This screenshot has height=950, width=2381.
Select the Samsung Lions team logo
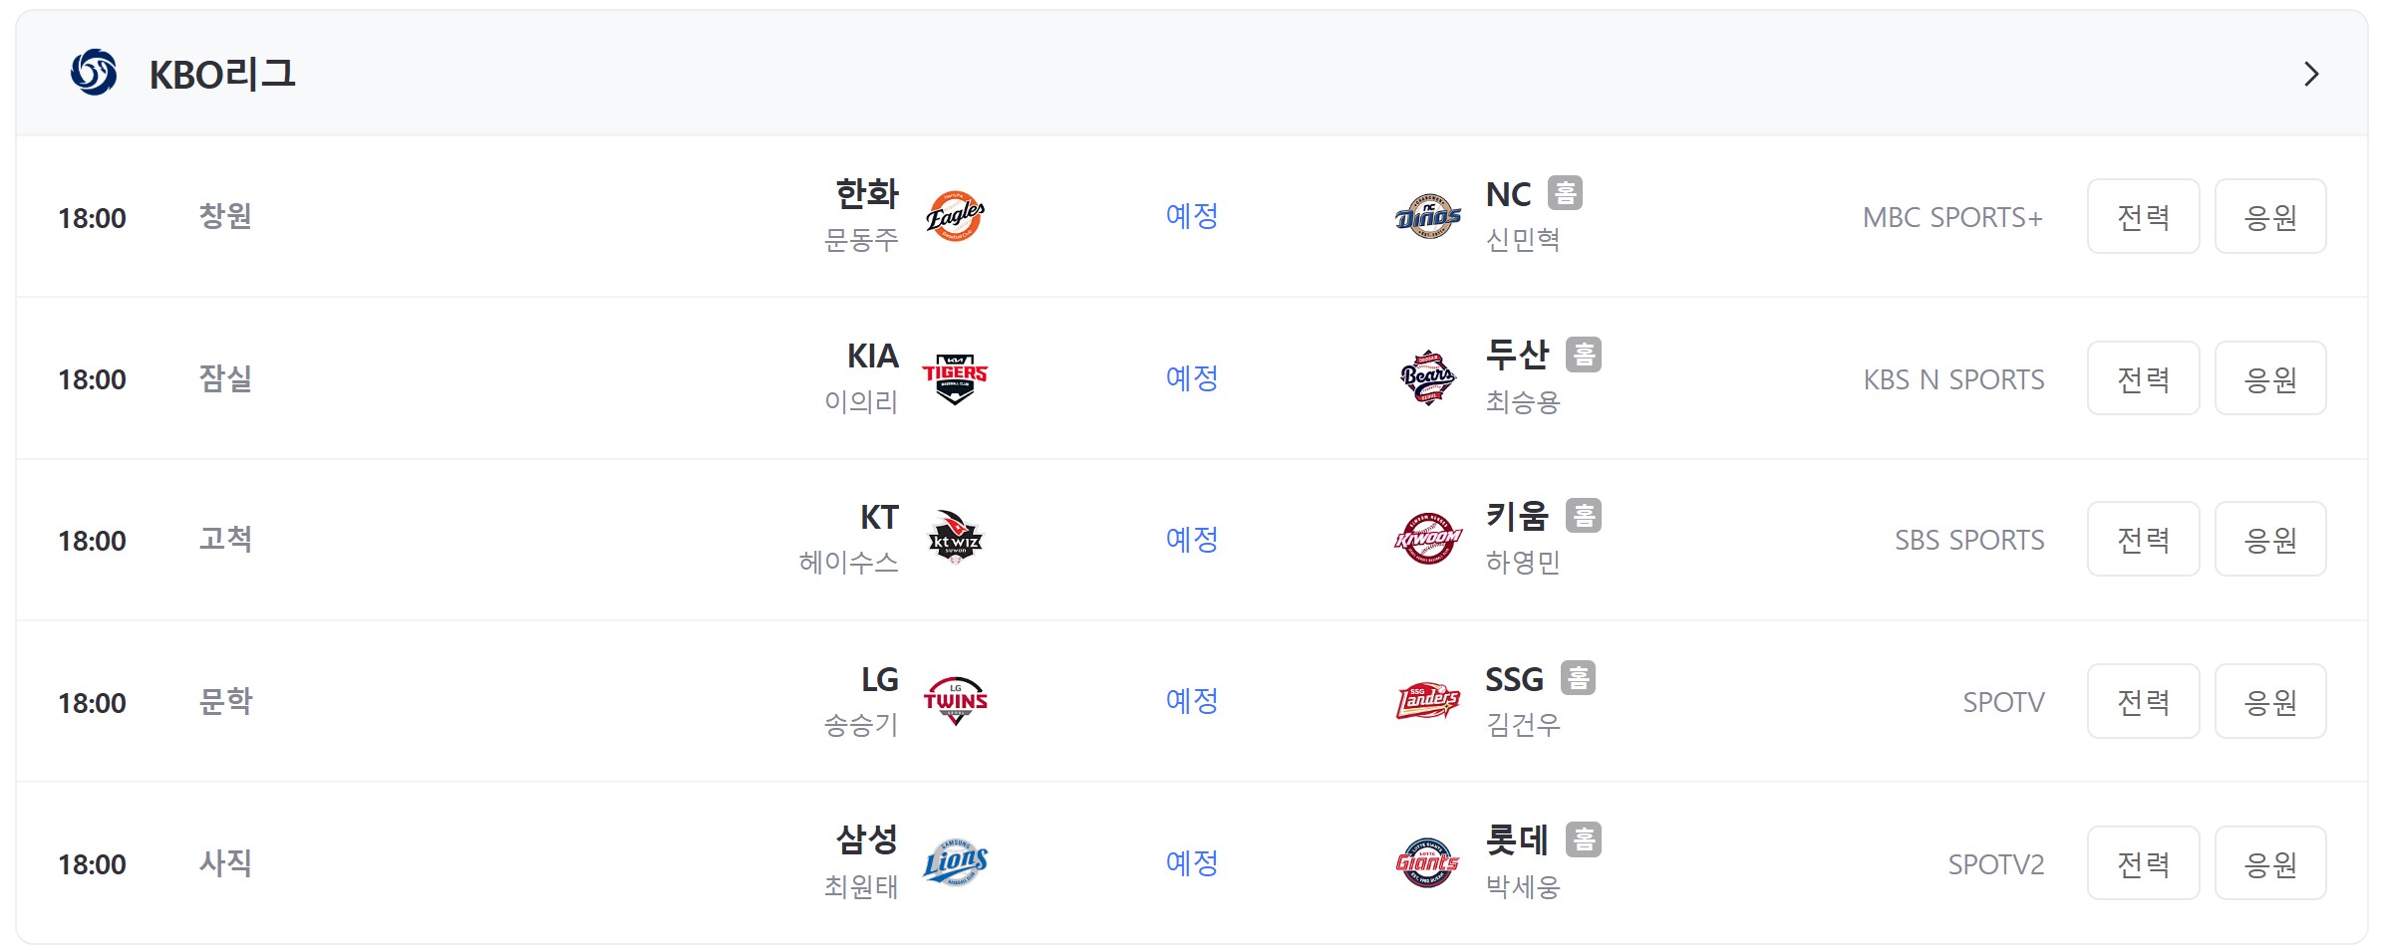point(955,862)
